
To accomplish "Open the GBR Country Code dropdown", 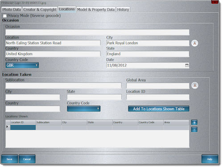I will tap(22, 65).
